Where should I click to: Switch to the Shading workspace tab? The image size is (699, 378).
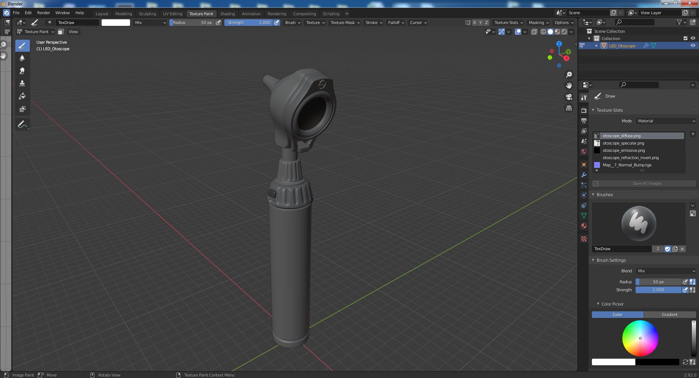(x=227, y=14)
